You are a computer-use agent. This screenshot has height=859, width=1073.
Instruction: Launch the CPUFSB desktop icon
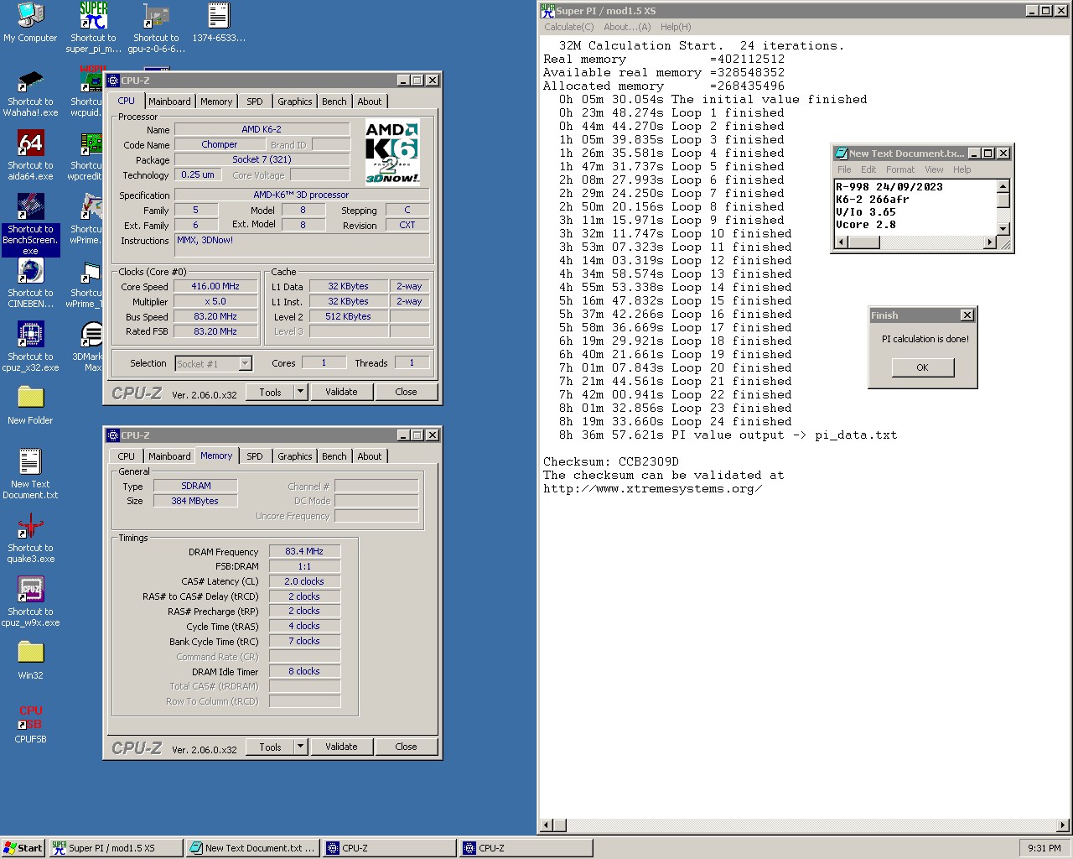(x=30, y=725)
